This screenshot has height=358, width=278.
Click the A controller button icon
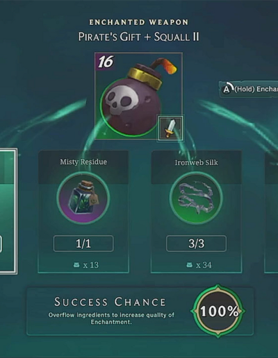pos(227,89)
